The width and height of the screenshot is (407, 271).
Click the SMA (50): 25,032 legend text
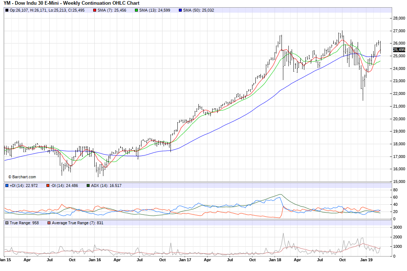198,10
